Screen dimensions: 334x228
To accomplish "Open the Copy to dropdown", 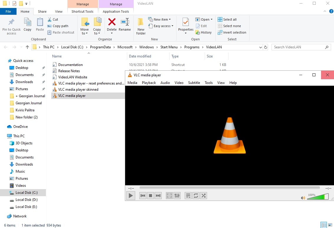I will pos(97,26).
